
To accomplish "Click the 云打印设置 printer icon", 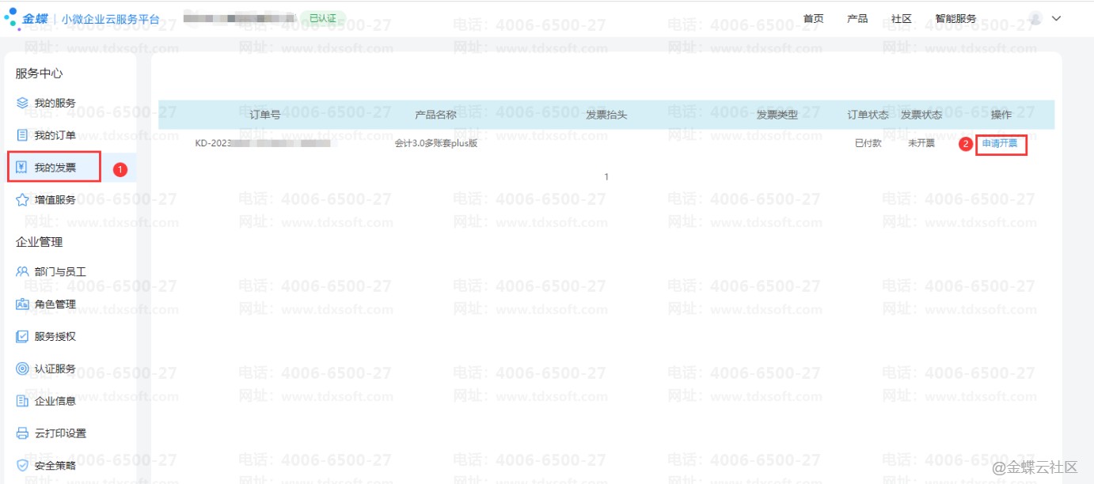I will tap(22, 433).
